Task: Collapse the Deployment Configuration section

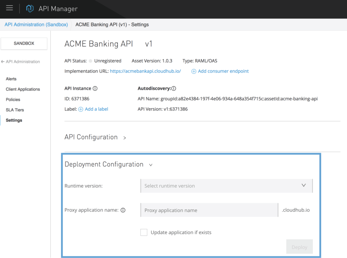Action: click(151, 165)
